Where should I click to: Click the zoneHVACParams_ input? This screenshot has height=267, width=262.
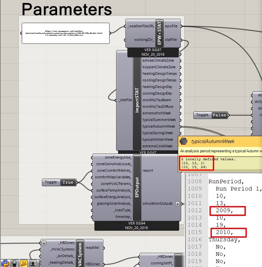[116, 184]
